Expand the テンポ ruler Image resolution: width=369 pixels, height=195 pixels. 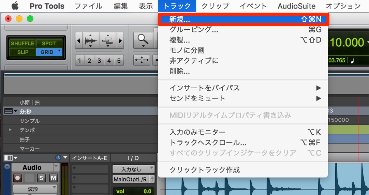(10, 130)
